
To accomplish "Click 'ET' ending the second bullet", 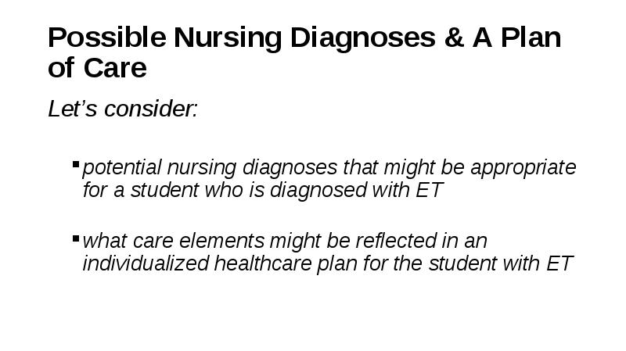I will (559, 263).
